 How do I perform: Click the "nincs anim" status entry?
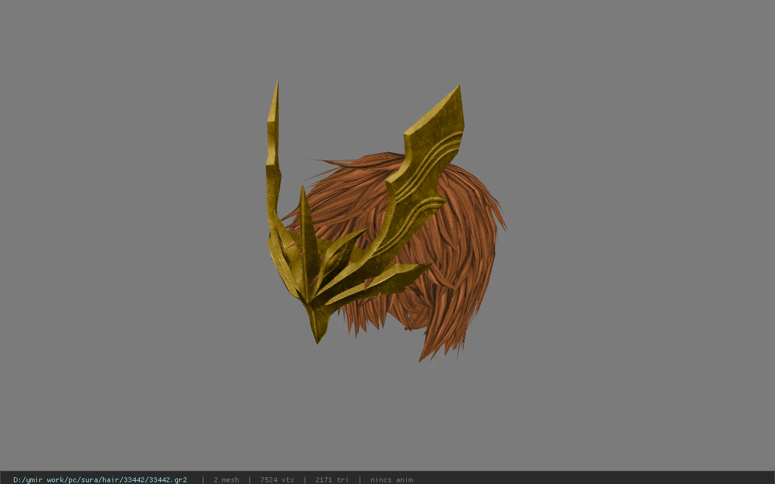tap(392, 480)
